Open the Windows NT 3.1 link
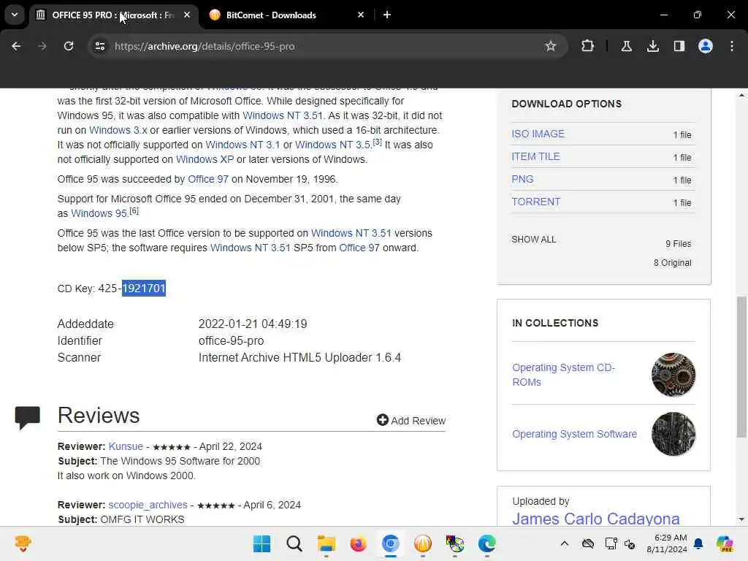Screen dimensions: 748x561 [243, 145]
